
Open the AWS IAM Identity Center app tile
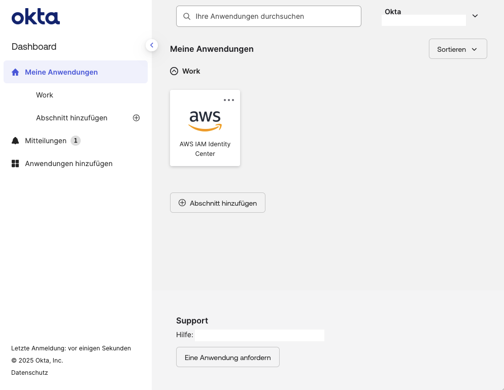coord(205,128)
